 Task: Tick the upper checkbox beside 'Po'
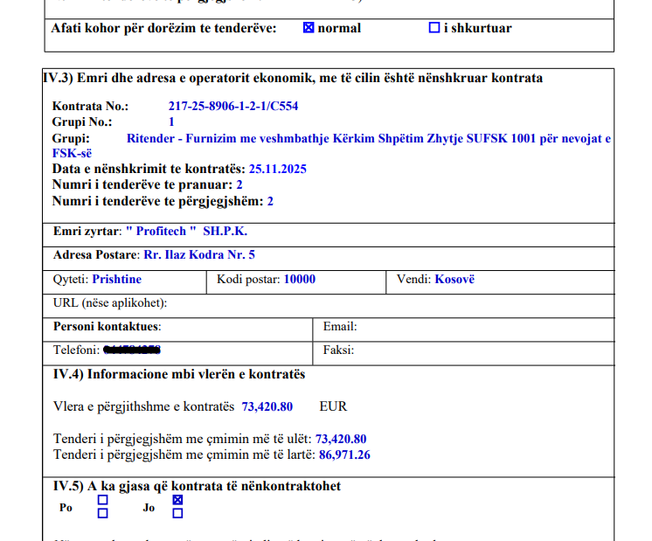103,501
